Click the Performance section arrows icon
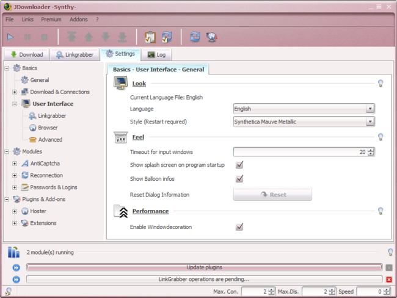Screen dimensions: 397x298 [121, 211]
